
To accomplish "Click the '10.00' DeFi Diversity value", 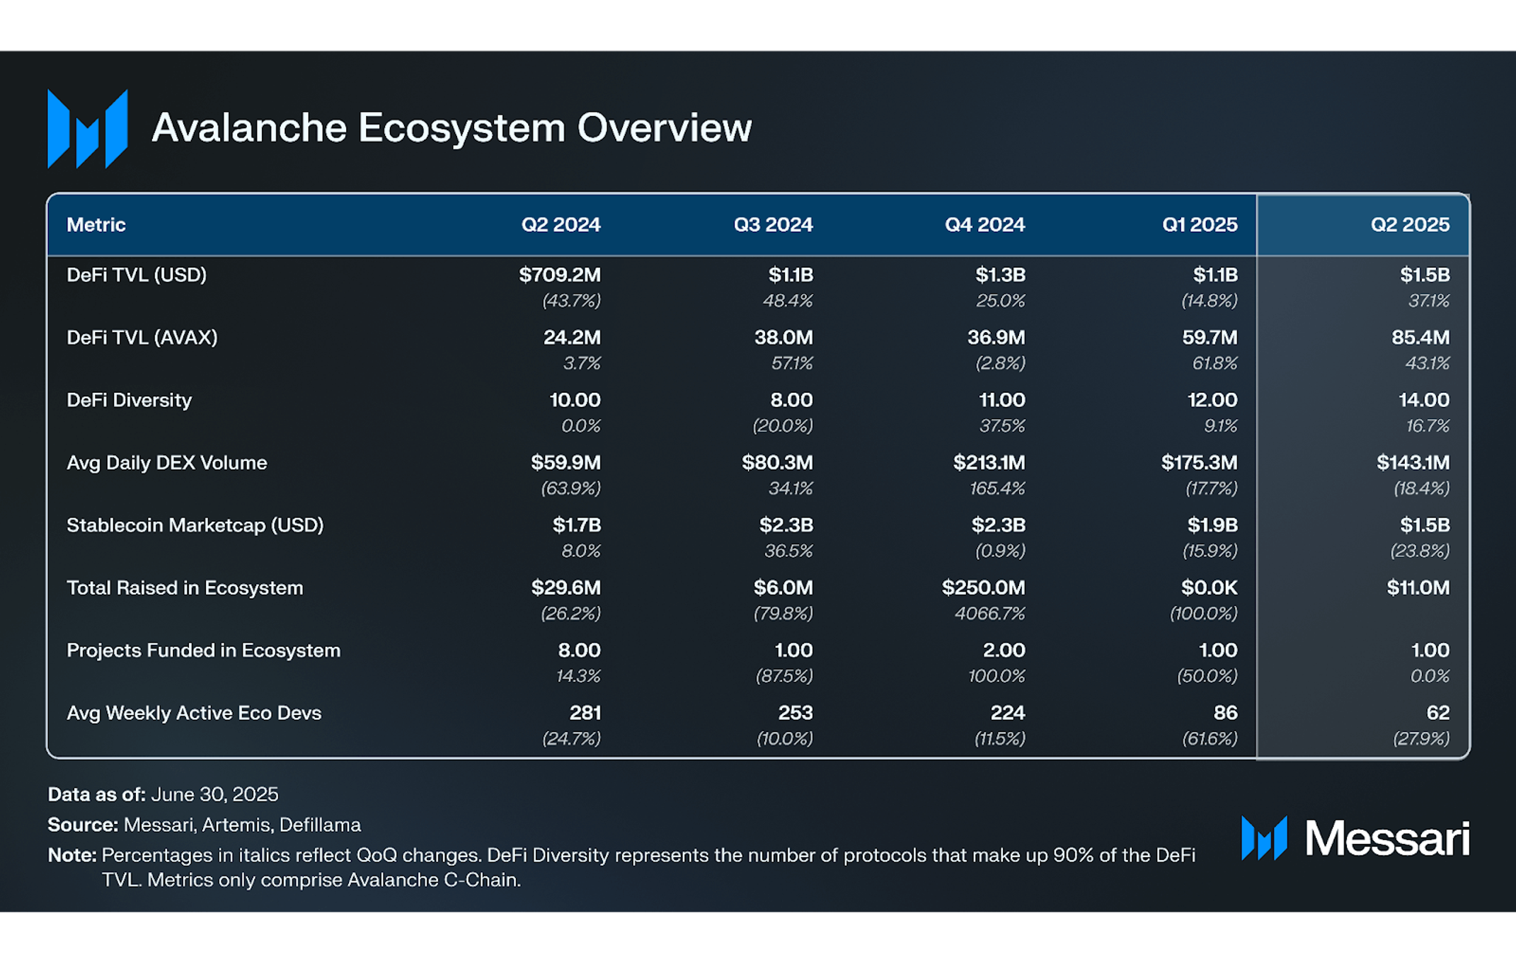I will (x=575, y=400).
